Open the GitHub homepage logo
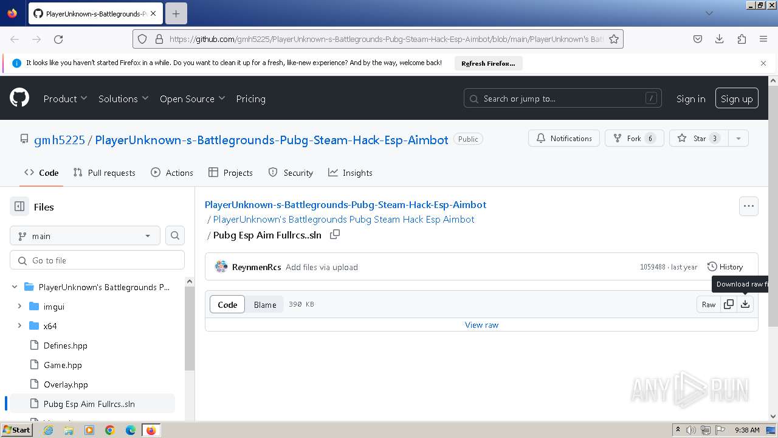This screenshot has width=778, height=438. tap(19, 98)
